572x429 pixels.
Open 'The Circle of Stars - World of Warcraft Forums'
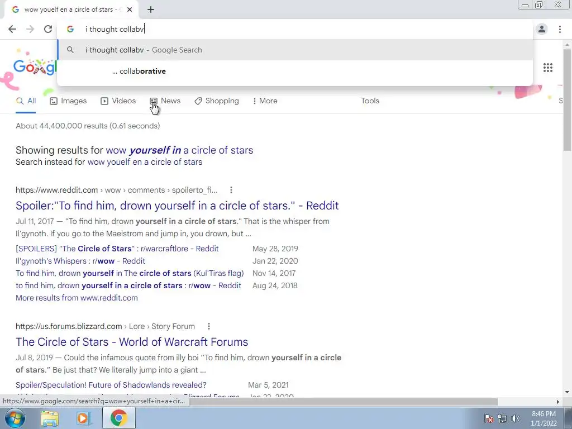[132, 342]
